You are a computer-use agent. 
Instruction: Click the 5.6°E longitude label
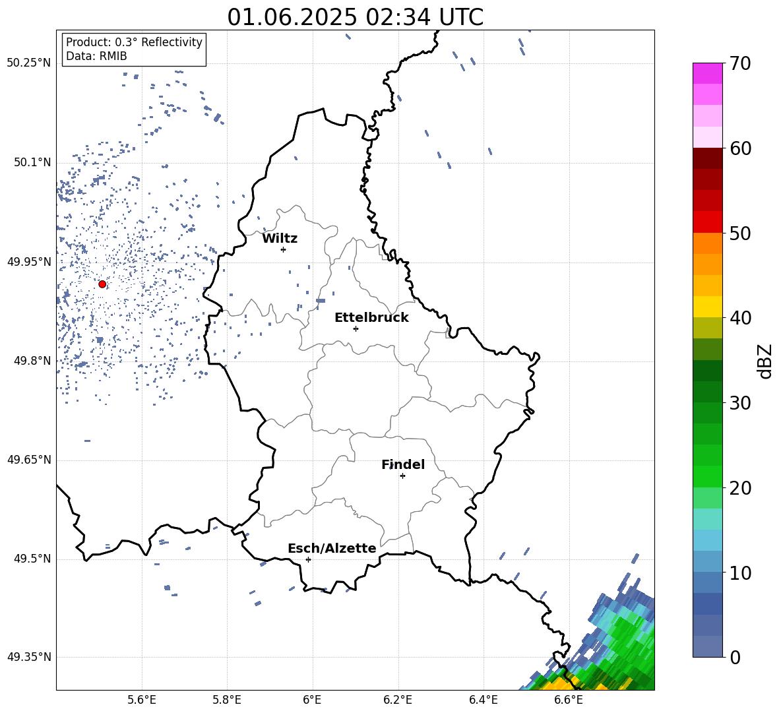click(x=142, y=700)
